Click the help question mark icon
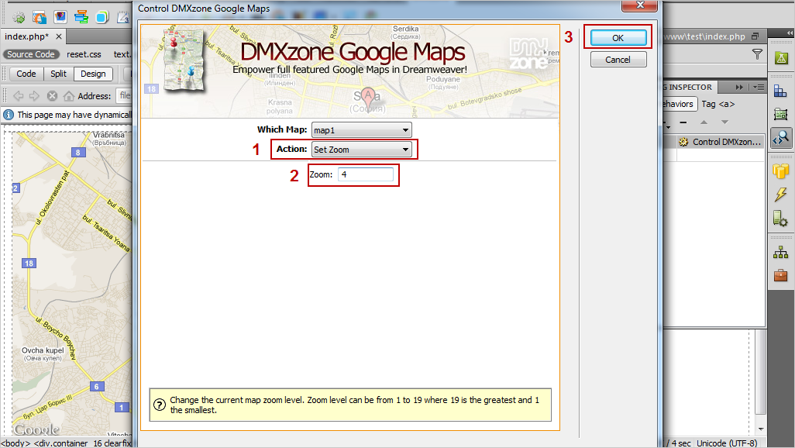Image resolution: width=795 pixels, height=448 pixels. (x=160, y=405)
